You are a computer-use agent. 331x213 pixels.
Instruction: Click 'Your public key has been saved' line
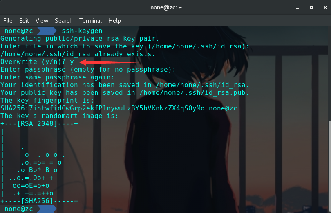click(x=125, y=93)
